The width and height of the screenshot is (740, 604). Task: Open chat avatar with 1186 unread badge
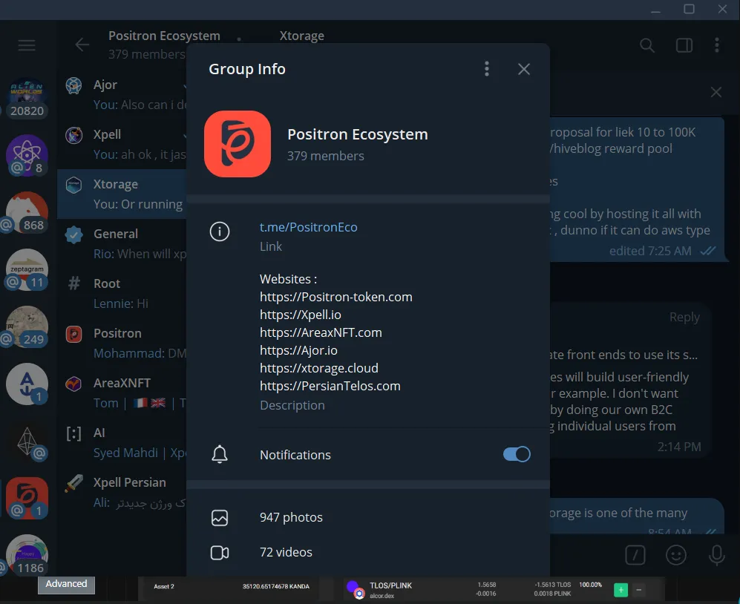[27, 555]
